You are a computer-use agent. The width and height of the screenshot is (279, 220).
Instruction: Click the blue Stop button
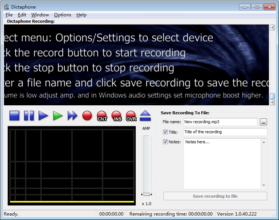[x=15, y=116]
